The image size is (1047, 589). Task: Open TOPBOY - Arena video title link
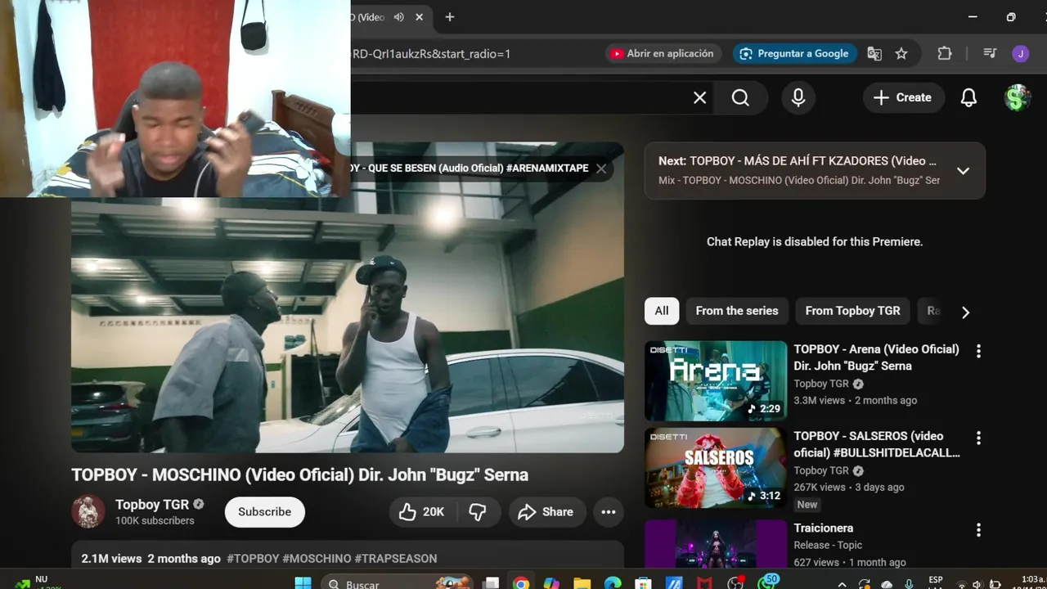[x=876, y=357]
